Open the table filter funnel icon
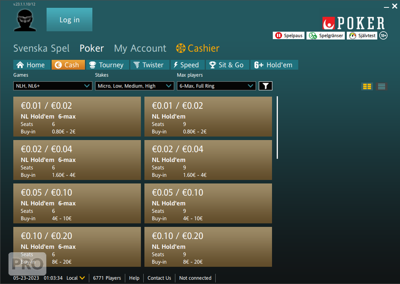The width and height of the screenshot is (400, 284). point(266,86)
